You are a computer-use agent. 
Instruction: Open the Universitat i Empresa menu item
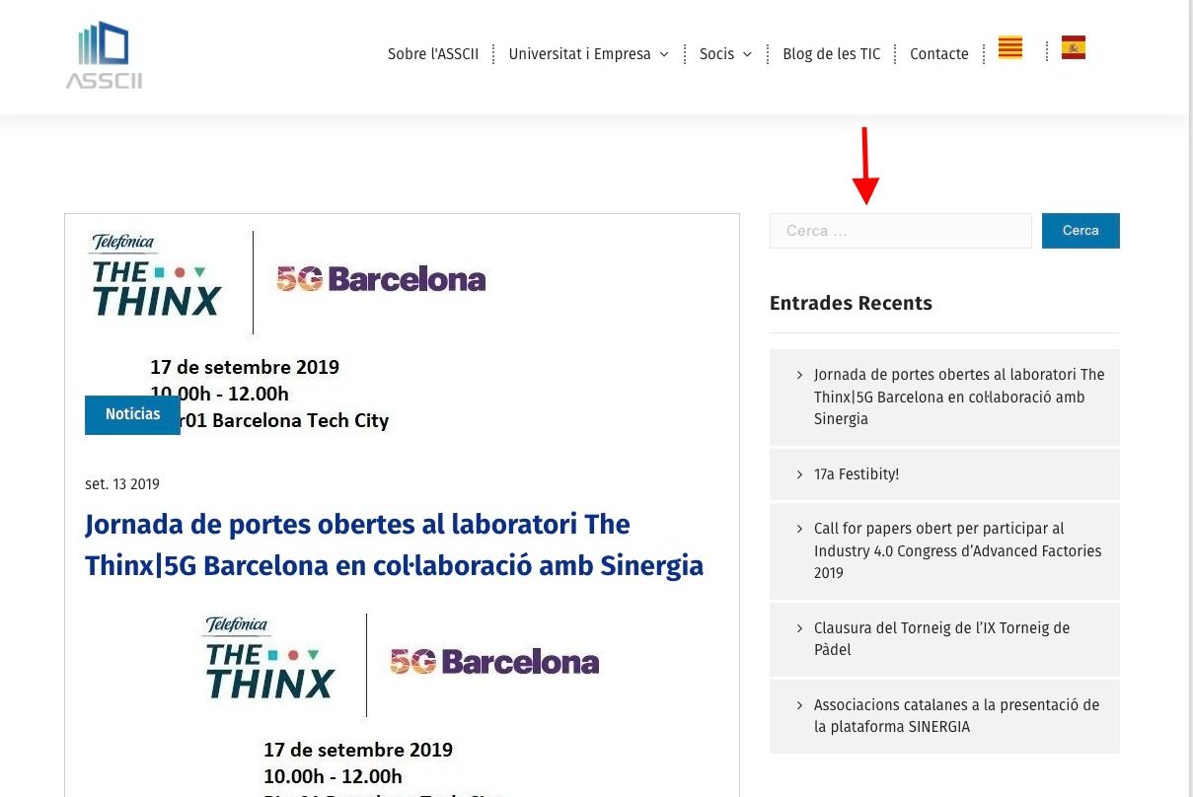580,54
